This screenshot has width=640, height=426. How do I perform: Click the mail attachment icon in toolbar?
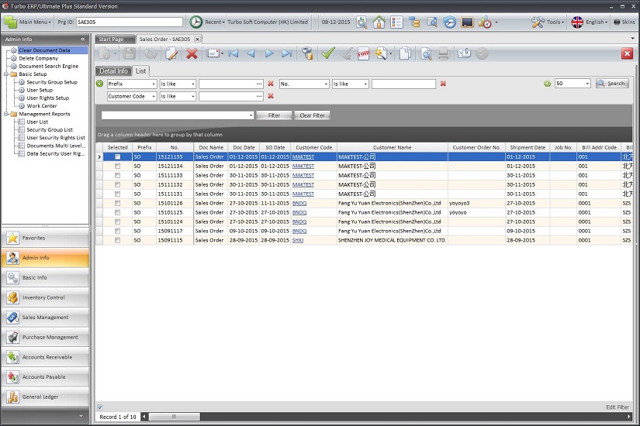coord(464,53)
